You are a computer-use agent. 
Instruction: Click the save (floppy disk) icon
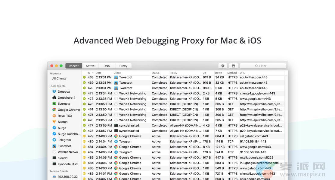tap(233, 66)
